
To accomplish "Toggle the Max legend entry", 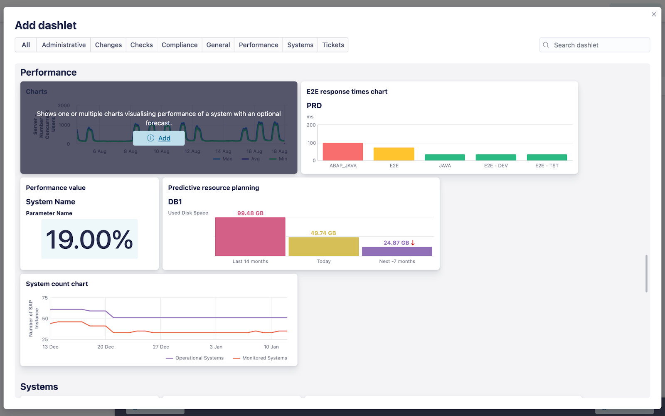I will click(x=223, y=158).
